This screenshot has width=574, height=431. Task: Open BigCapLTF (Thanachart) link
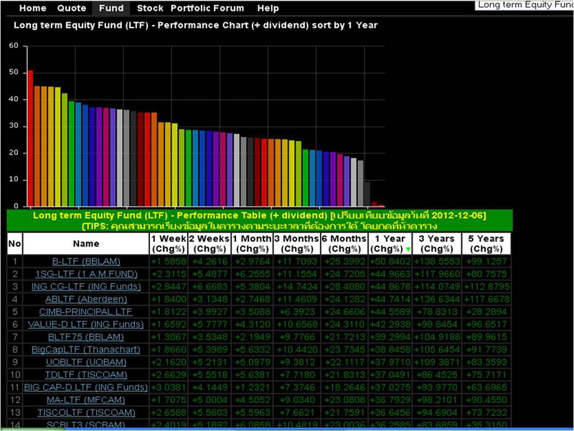(x=86, y=349)
